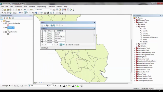Switch map to Layout View

[x=37, y=83]
